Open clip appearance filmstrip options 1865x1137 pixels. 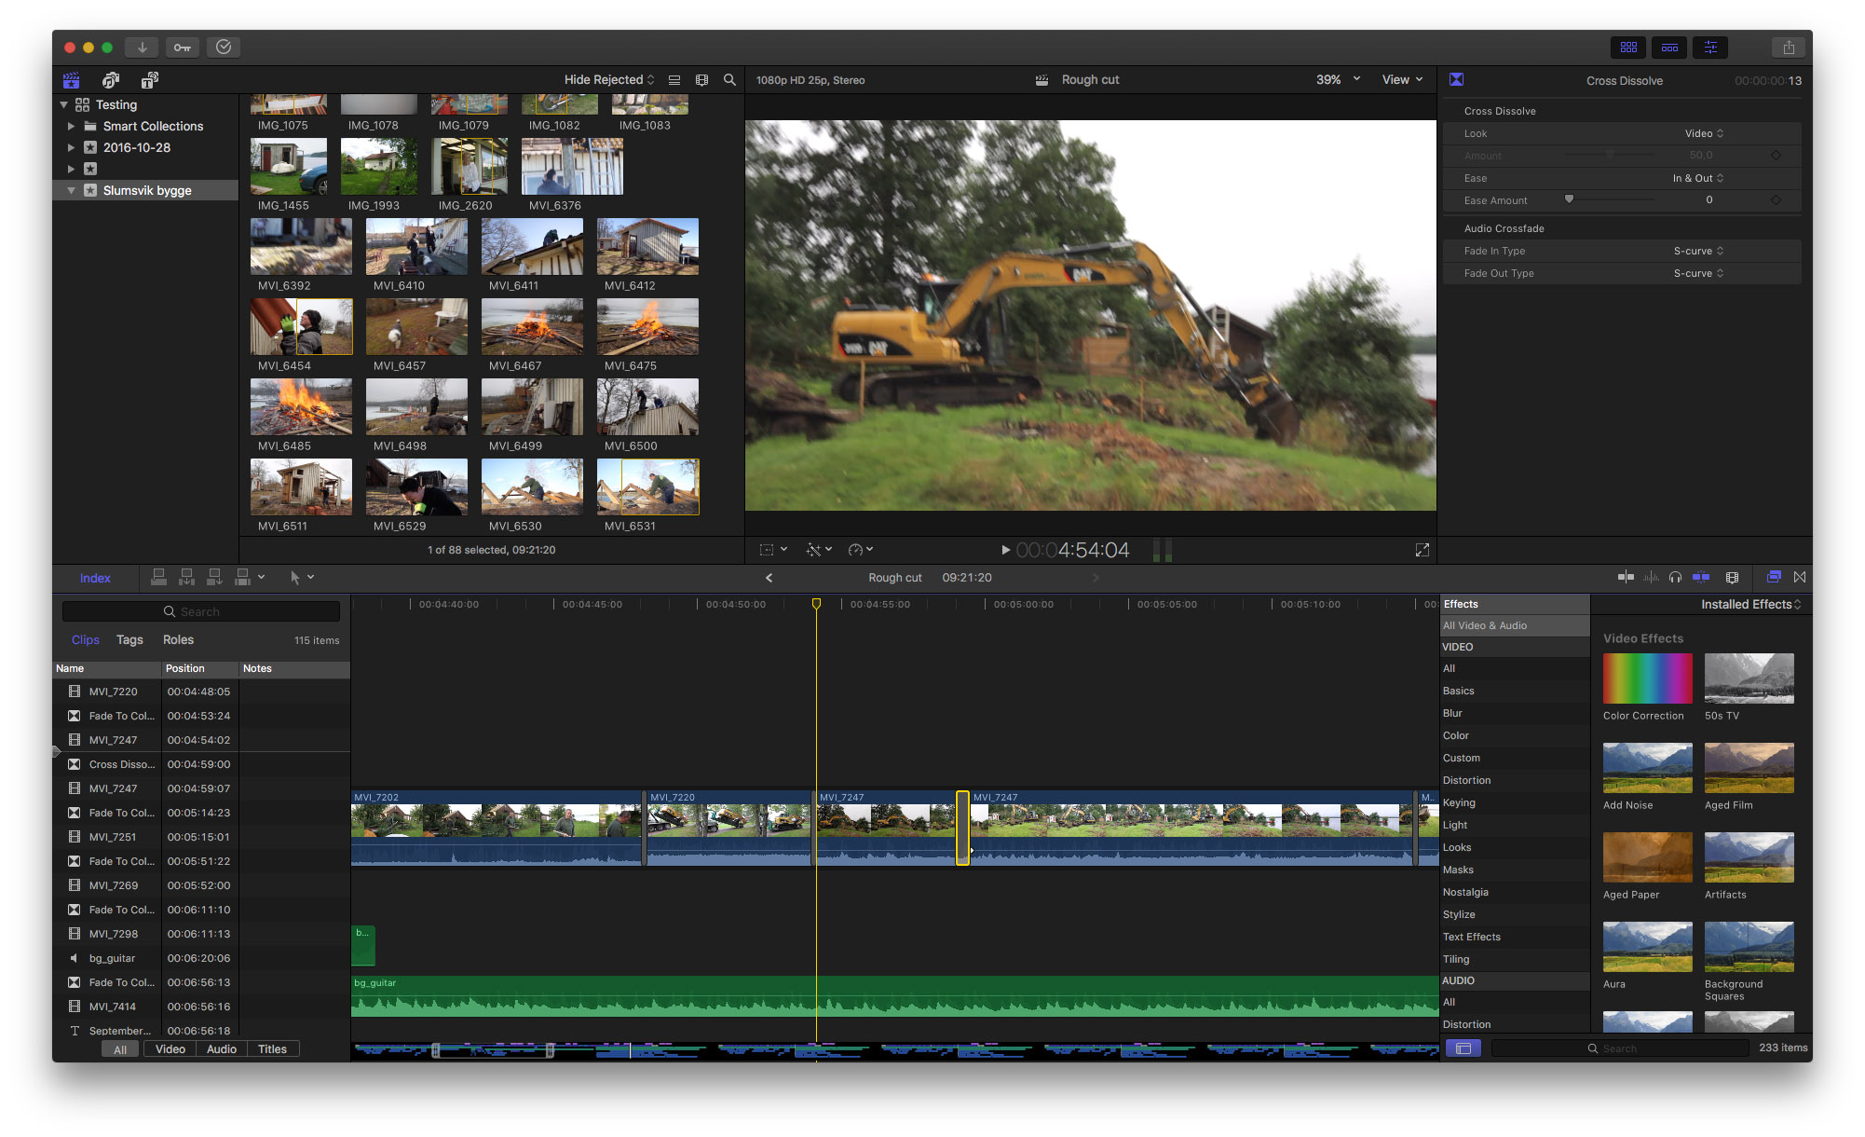[702, 80]
